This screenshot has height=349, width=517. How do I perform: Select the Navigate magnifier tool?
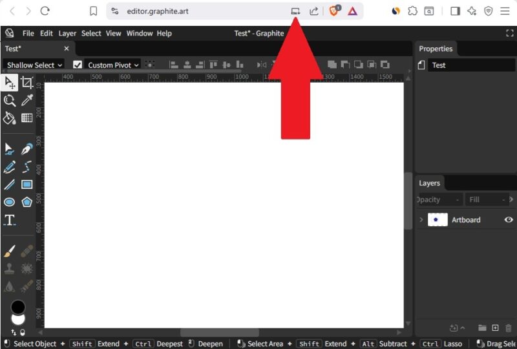pyautogui.click(x=10, y=100)
